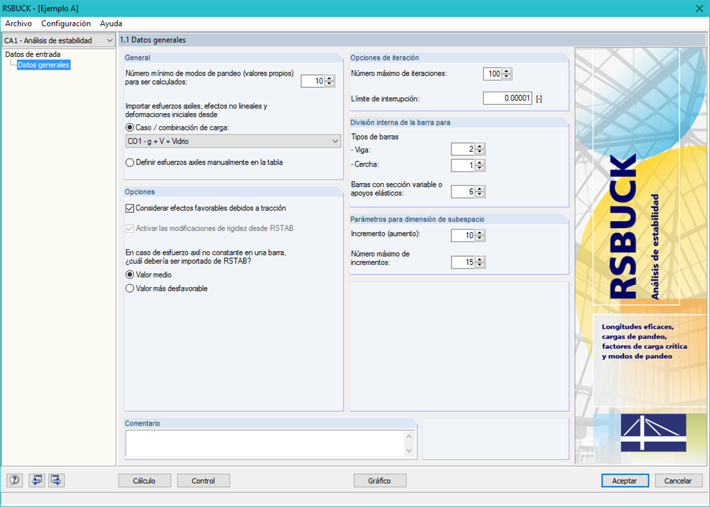This screenshot has height=507, width=710.
Task: Click the '1.1 Datos generales' heading
Action: point(153,40)
